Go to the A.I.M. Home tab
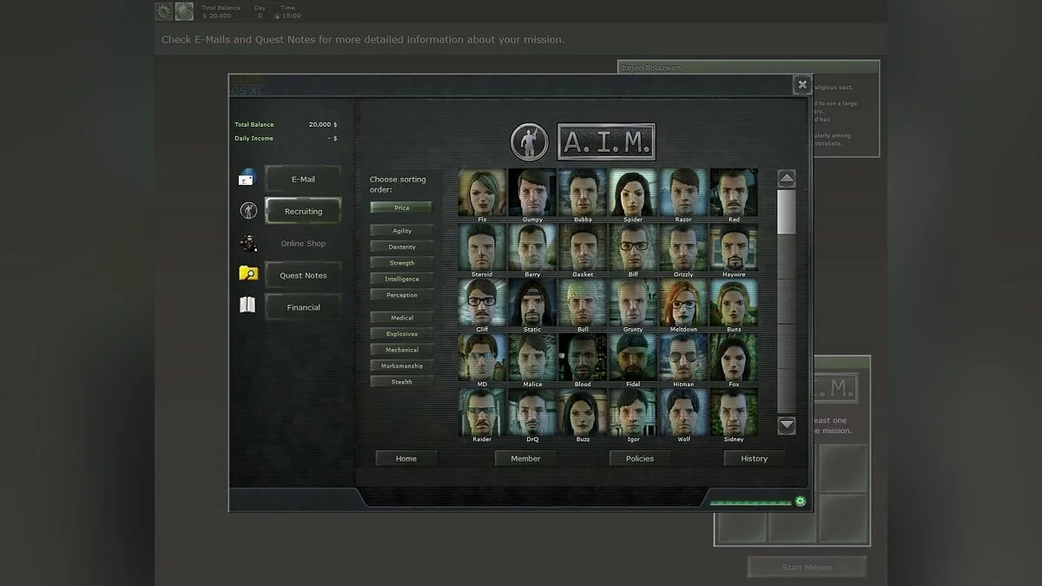 point(406,458)
